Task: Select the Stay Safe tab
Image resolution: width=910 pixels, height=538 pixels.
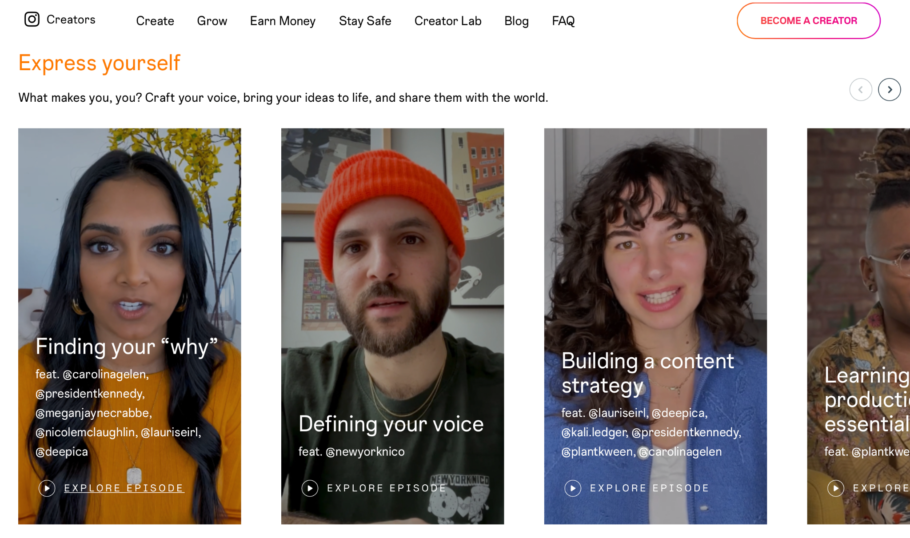Action: point(365,20)
